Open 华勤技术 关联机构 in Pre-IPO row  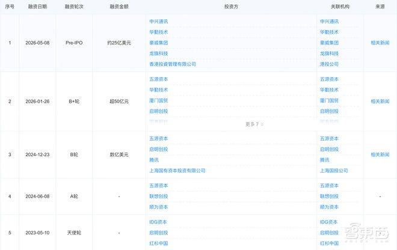coord(329,32)
